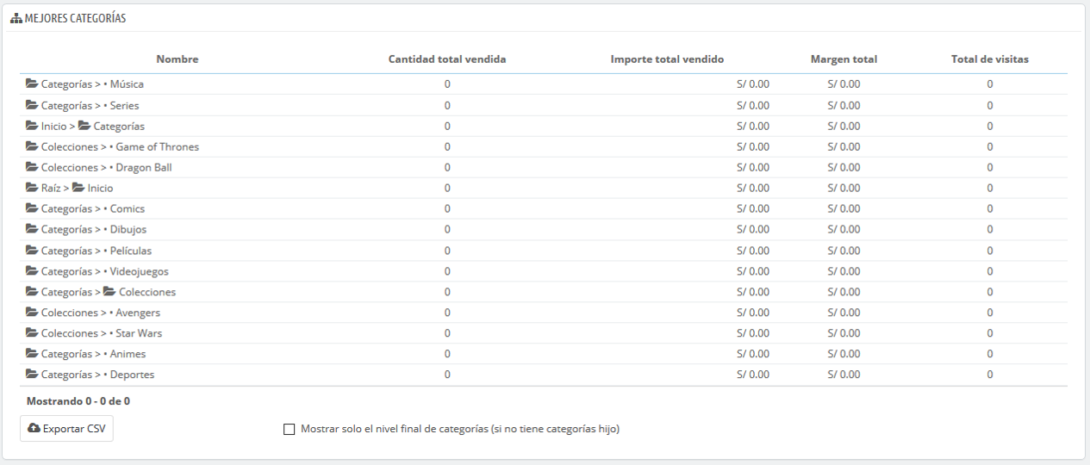Sort by Importe total vendido header

(x=667, y=59)
